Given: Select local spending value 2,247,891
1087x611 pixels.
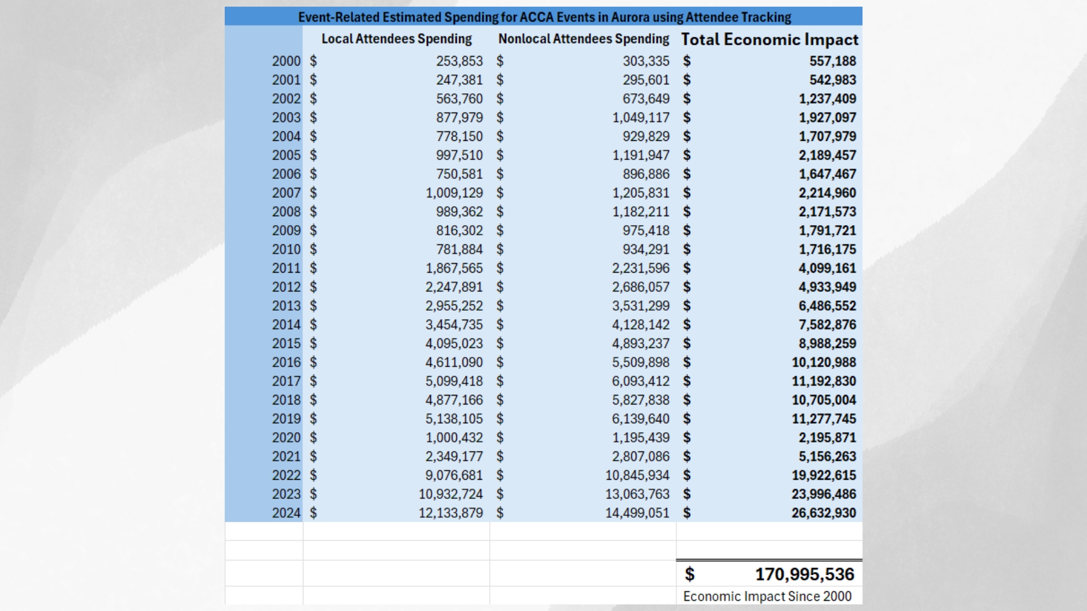Looking at the screenshot, I should (454, 287).
